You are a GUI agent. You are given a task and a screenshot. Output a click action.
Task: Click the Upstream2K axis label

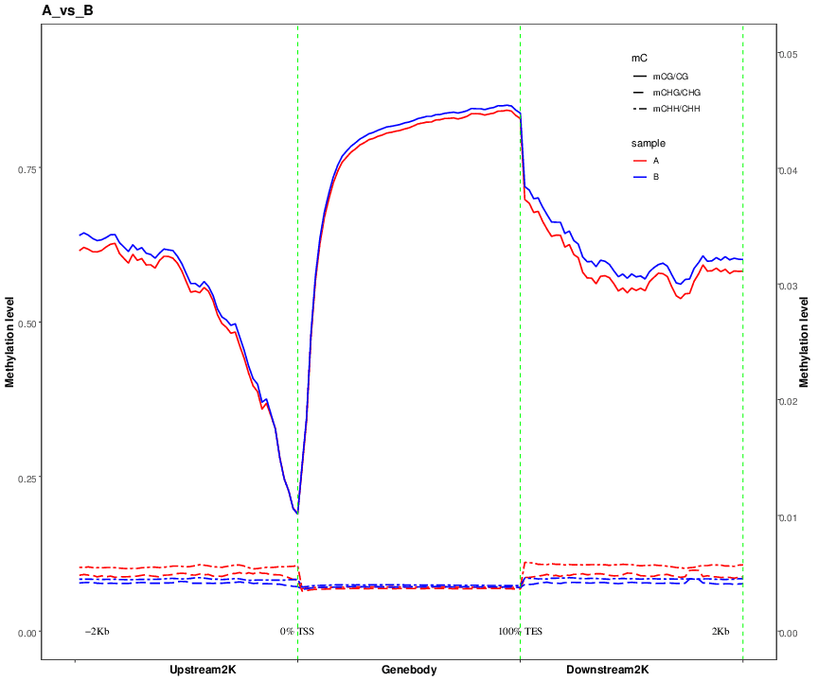(203, 670)
